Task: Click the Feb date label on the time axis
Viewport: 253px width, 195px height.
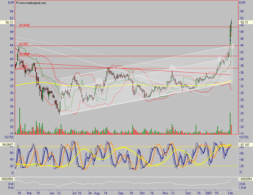Action: [230, 193]
